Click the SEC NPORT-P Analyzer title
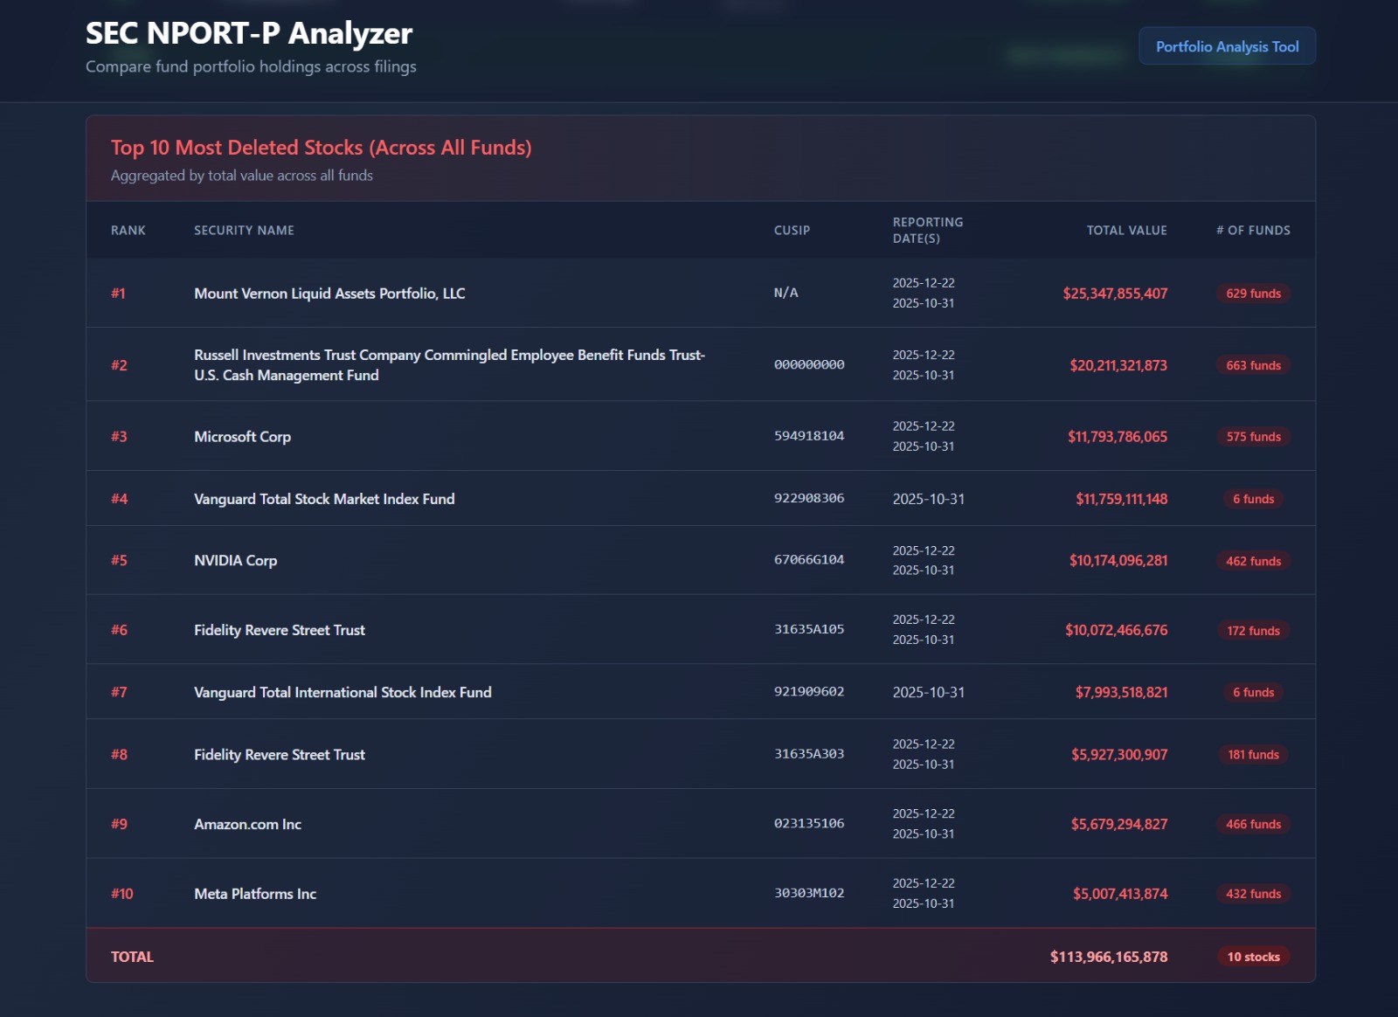Image resolution: width=1398 pixels, height=1017 pixels. point(249,33)
